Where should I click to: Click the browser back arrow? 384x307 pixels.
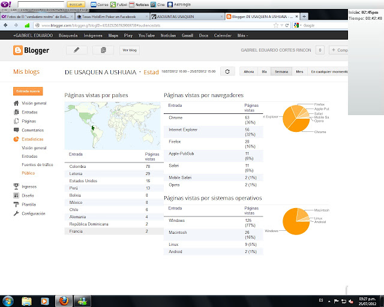[5, 25]
